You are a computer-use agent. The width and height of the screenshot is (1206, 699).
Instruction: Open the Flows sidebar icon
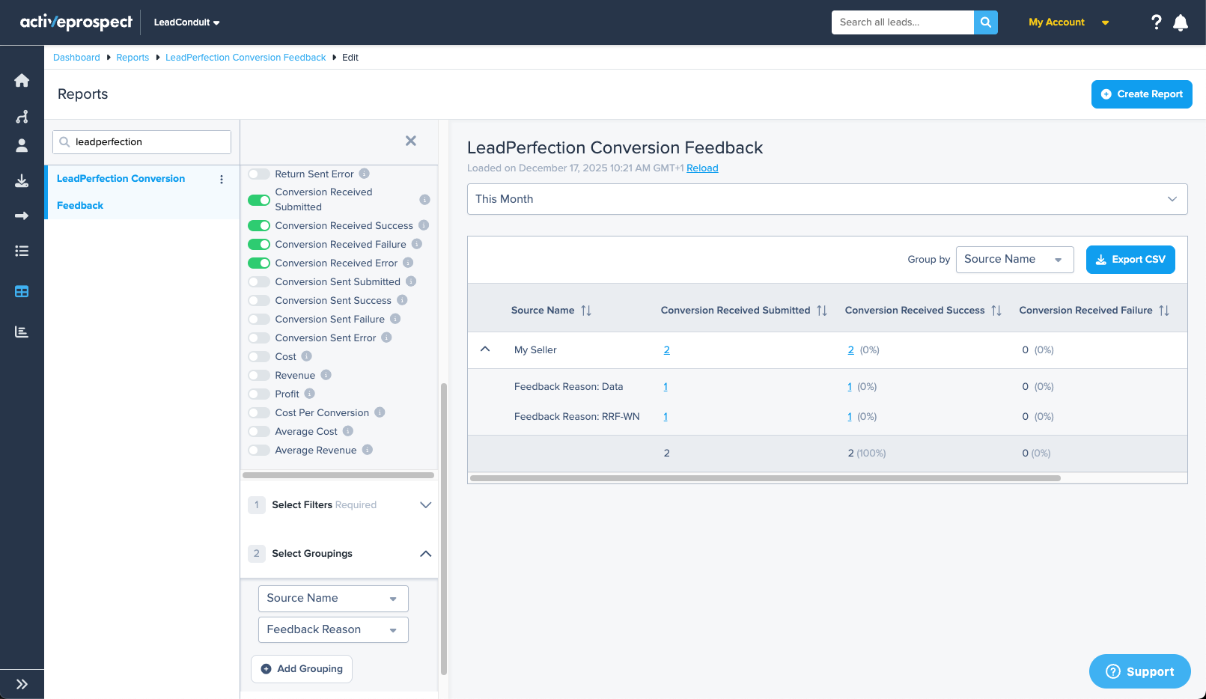pos(22,117)
